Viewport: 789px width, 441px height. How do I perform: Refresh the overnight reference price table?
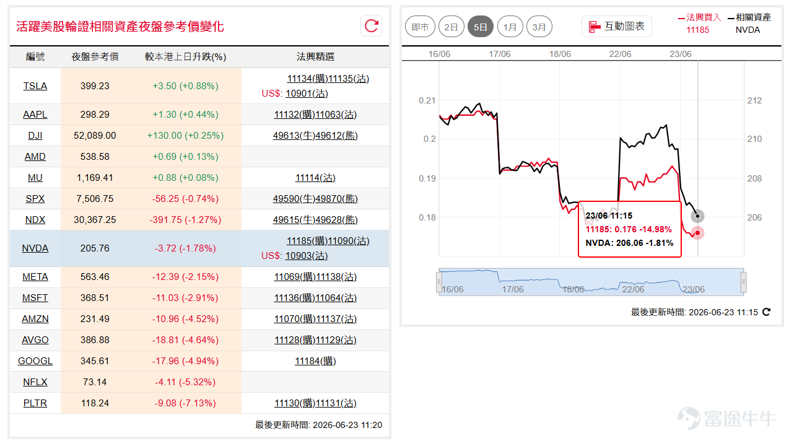coord(371,25)
